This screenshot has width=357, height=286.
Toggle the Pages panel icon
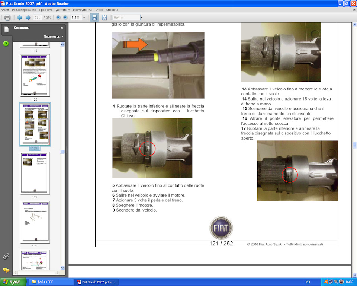pyautogui.click(x=6, y=30)
